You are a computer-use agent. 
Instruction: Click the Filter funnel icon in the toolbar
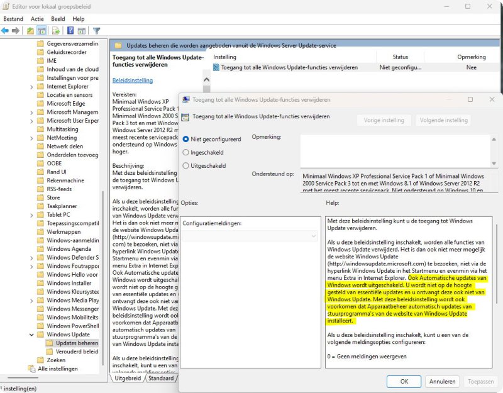pyautogui.click(x=96, y=31)
